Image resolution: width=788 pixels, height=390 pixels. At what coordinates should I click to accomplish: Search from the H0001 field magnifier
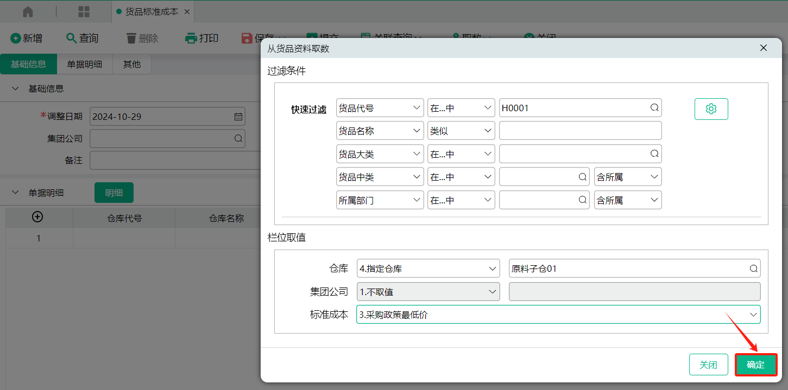(654, 107)
